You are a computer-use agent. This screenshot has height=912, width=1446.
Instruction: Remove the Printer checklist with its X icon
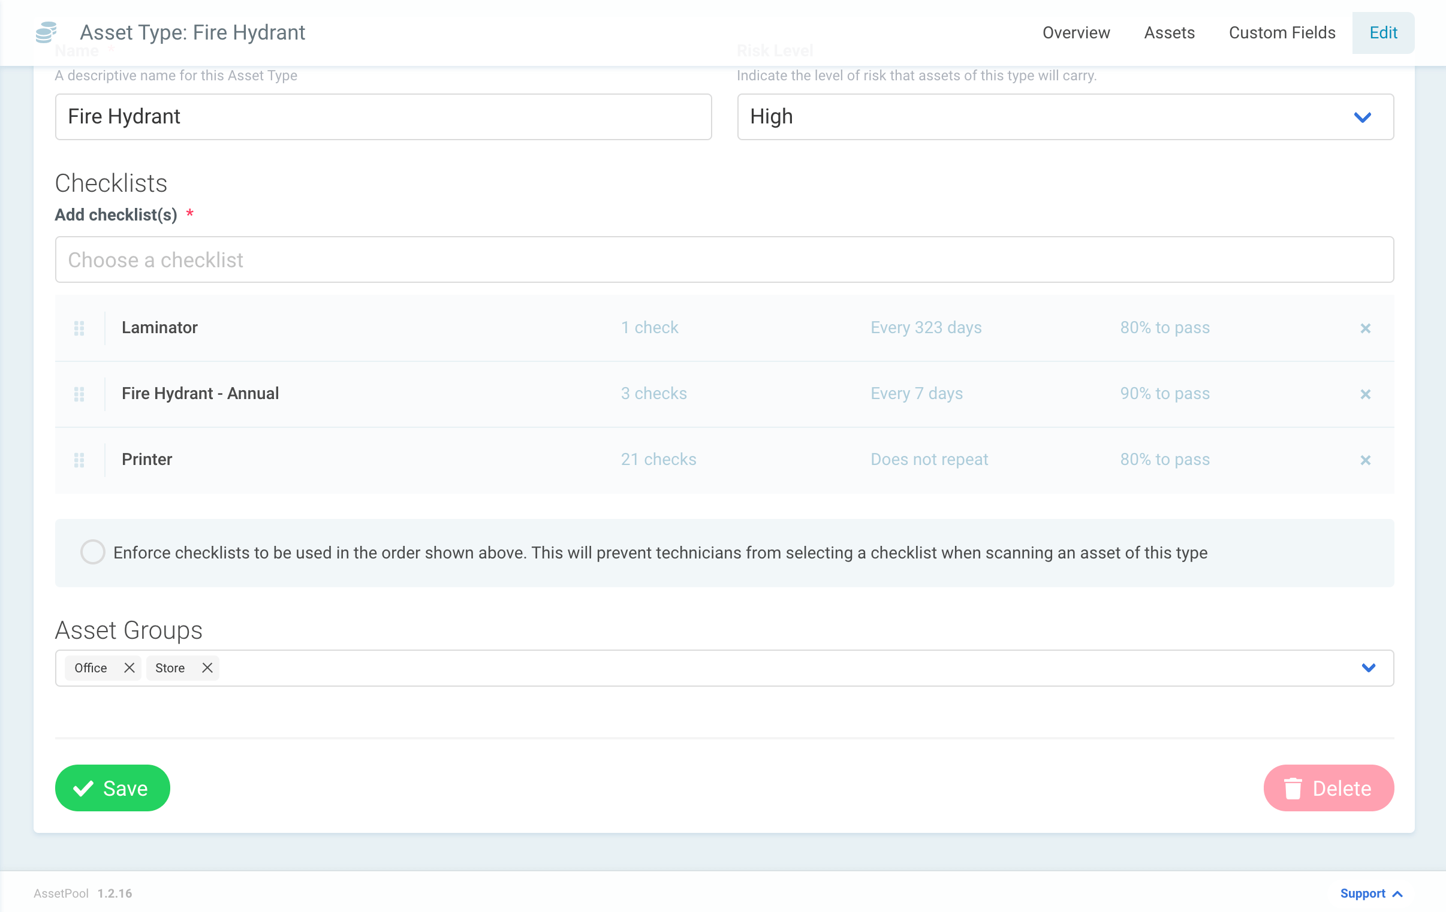click(1366, 460)
